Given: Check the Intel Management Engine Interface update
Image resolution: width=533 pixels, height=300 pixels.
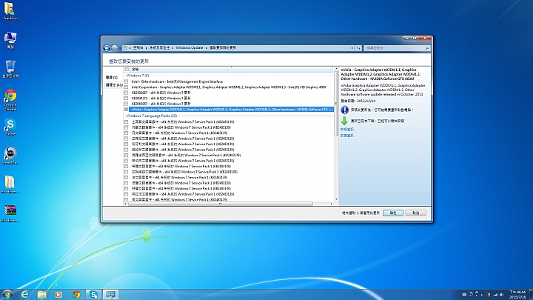Looking at the screenshot, I should click(127, 81).
